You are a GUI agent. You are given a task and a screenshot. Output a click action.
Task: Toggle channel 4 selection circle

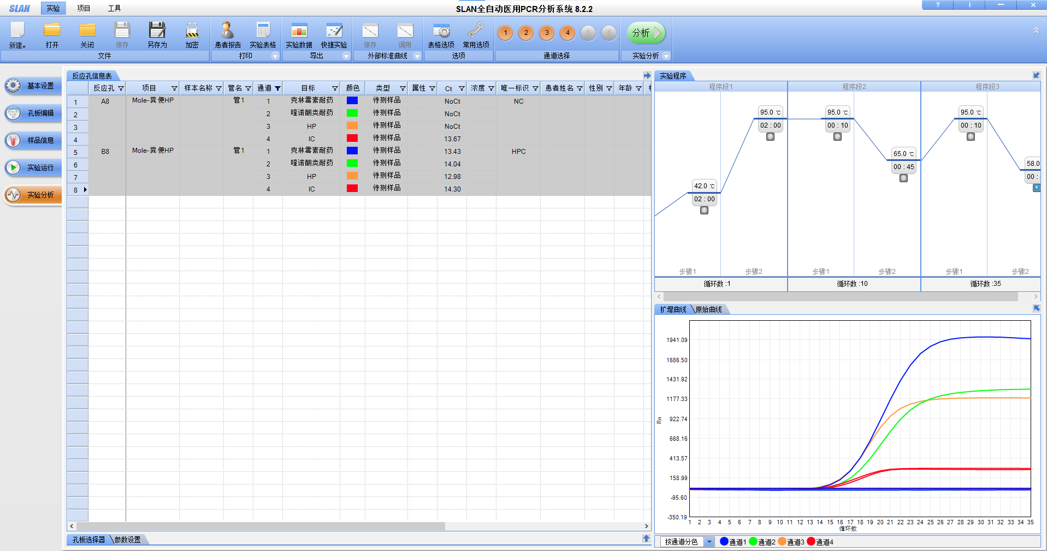(x=567, y=33)
